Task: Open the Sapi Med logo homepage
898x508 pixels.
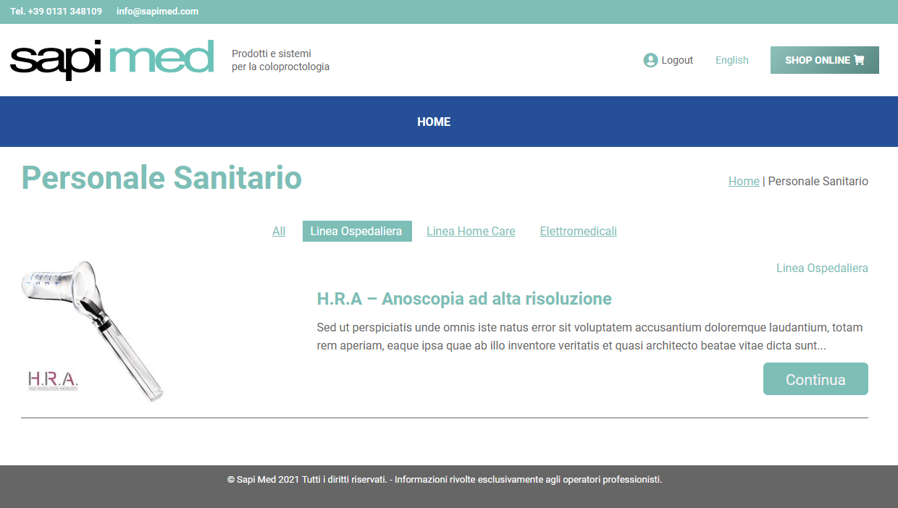Action: point(112,59)
